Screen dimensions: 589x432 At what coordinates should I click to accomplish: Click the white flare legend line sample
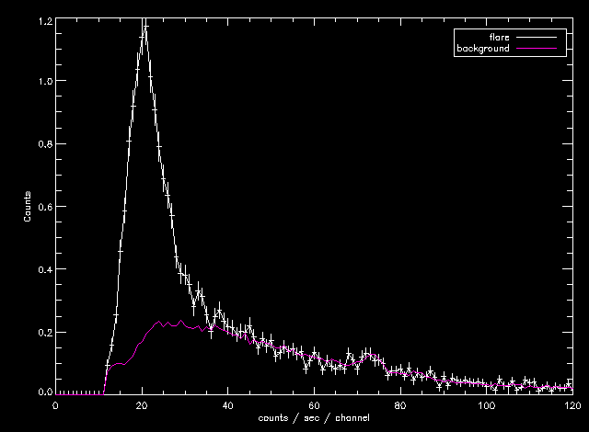536,37
